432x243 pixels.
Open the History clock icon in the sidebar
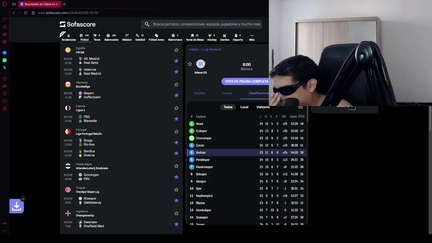[5, 93]
